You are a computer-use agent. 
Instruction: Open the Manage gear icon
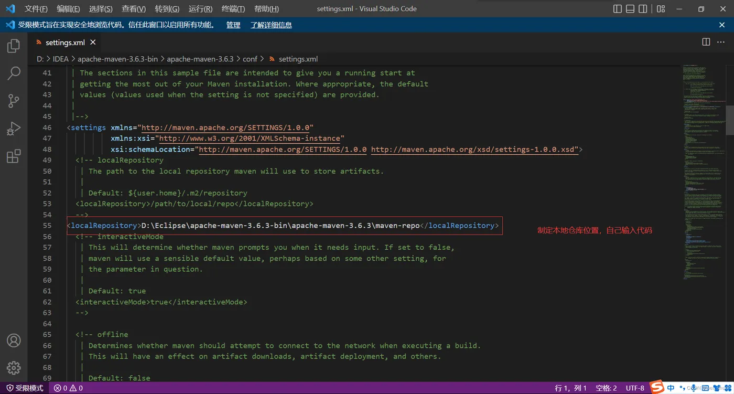click(x=14, y=368)
